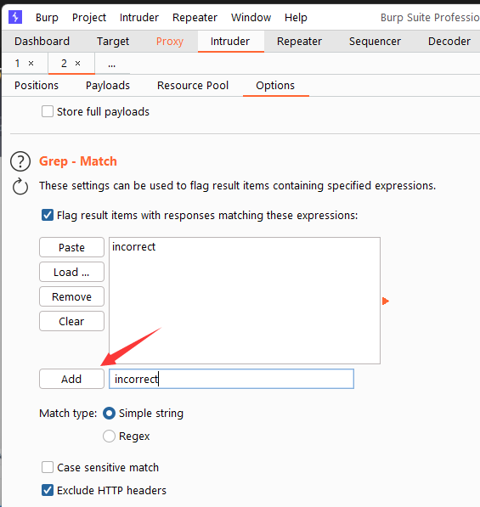Disable Exclude HTTP headers checkbox
Screen dimensions: 480x507
[48, 490]
